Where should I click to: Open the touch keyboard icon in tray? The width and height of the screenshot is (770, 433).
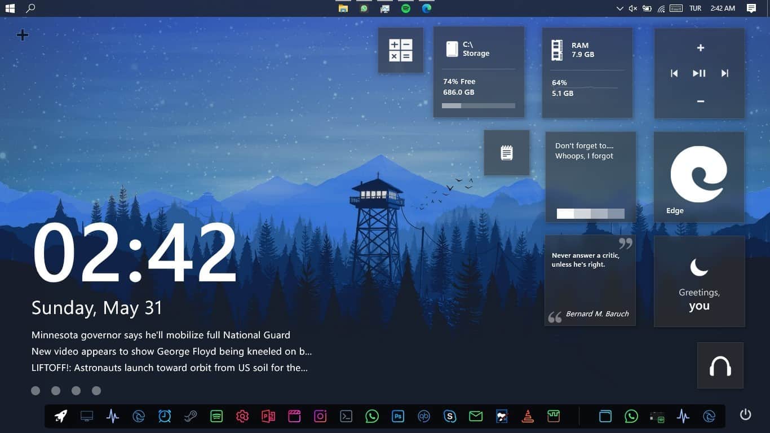coord(677,8)
